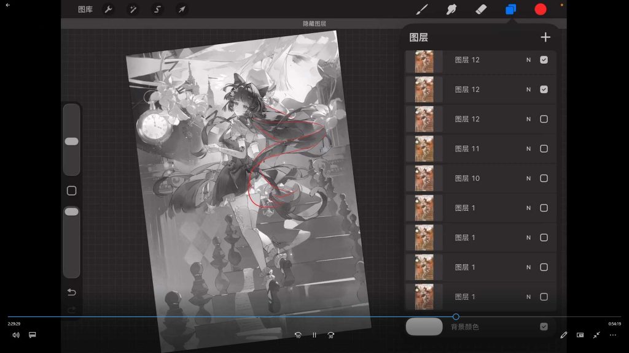This screenshot has height=353, width=629.
Task: Skip back 10 seconds
Action: (298, 335)
